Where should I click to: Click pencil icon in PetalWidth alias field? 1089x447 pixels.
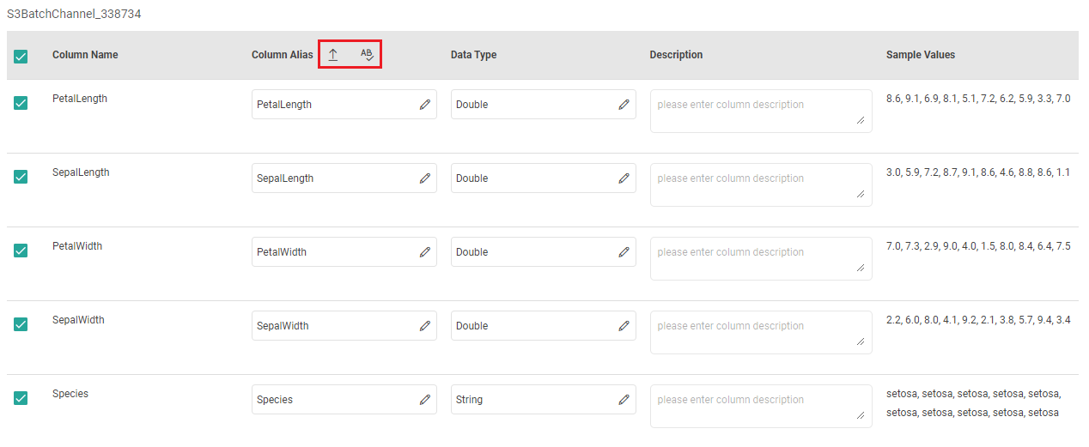[425, 252]
